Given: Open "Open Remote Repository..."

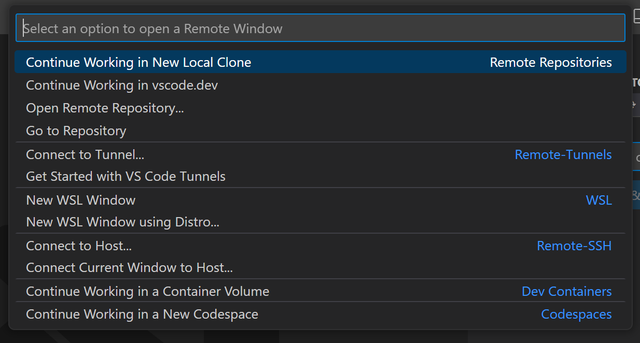Looking at the screenshot, I should (x=104, y=108).
